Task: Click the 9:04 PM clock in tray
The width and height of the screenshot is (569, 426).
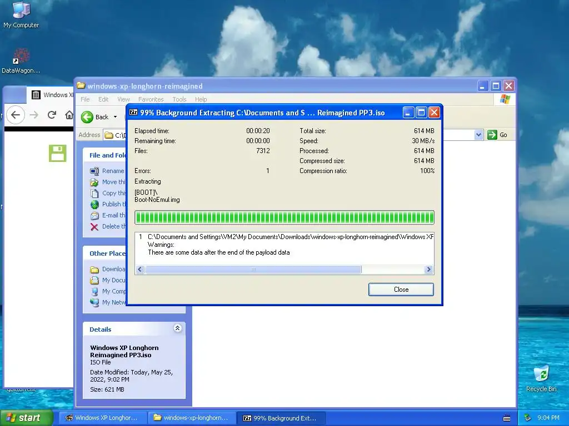Action: (548, 418)
